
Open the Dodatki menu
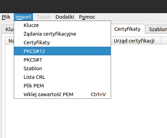65,17
